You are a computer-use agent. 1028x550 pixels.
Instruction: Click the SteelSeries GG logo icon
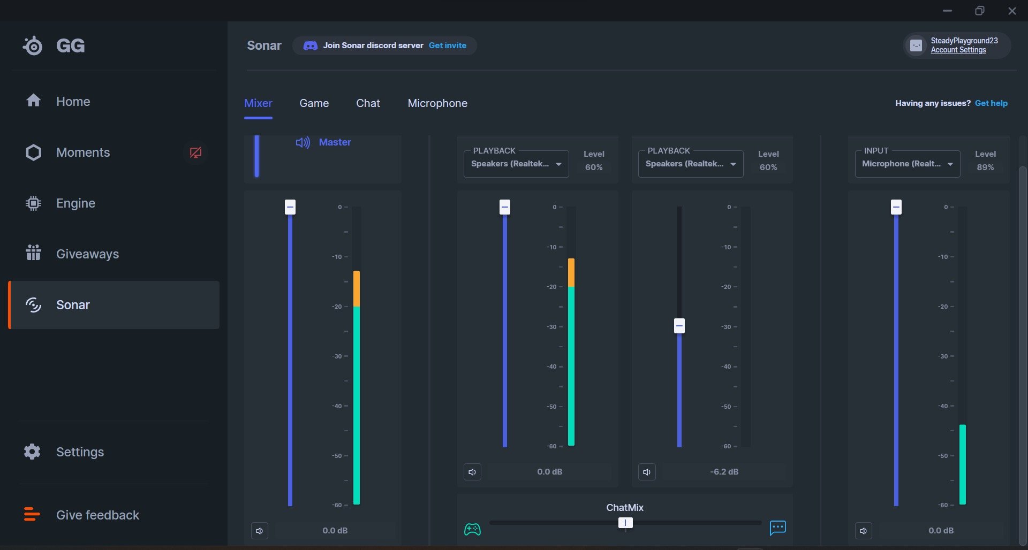[x=33, y=45]
